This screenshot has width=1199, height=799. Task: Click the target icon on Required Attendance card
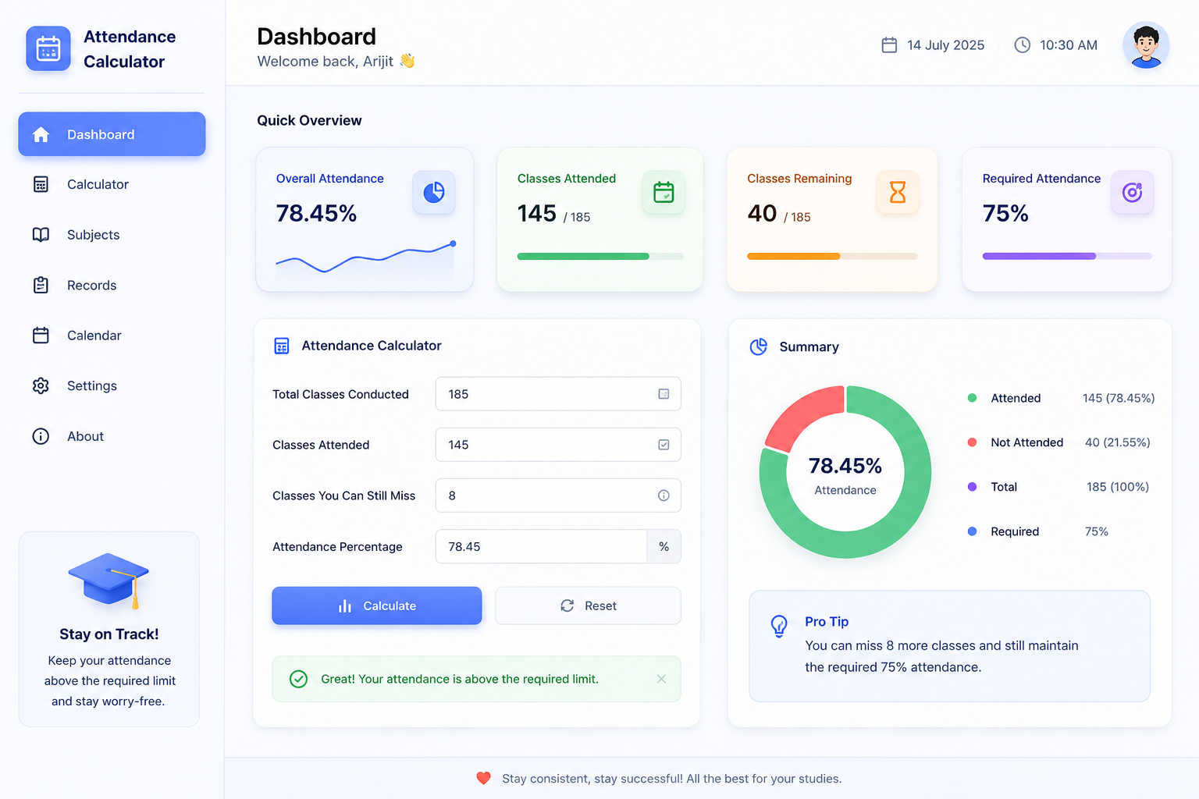(1132, 192)
